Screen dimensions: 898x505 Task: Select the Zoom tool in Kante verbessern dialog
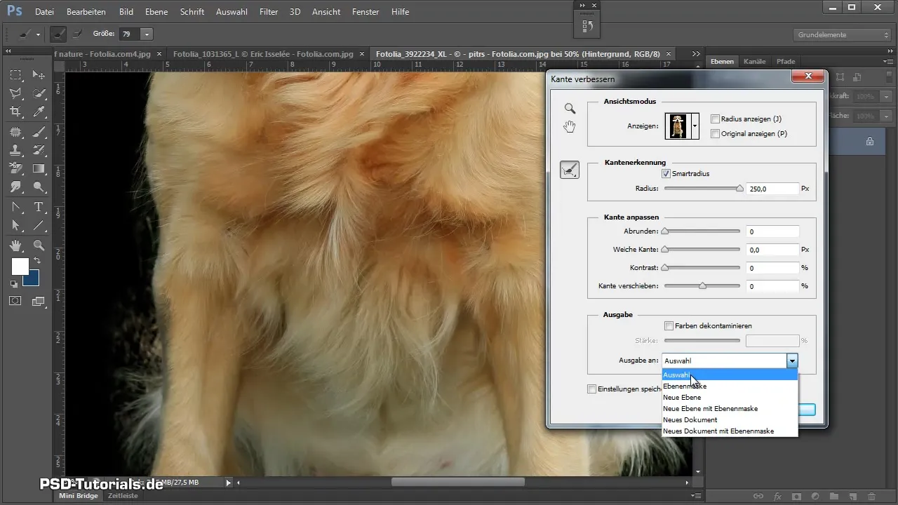point(570,109)
